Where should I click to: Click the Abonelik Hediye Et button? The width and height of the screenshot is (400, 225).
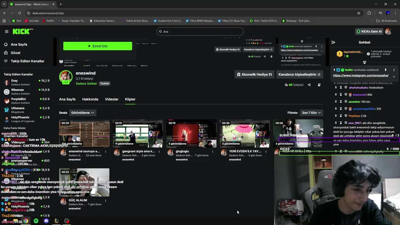point(254,74)
